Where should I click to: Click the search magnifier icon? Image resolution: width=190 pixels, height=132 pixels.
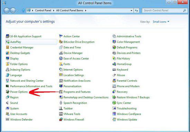184,11
